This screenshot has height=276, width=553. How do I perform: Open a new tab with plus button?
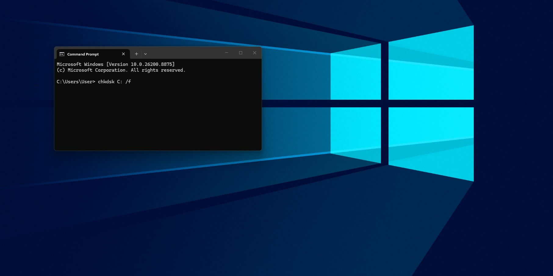tap(136, 54)
